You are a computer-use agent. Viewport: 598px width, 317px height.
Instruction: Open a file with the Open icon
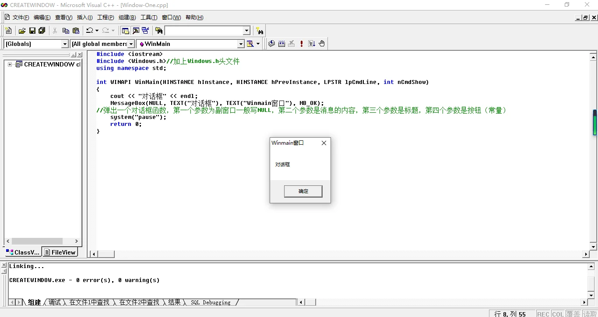(x=21, y=31)
